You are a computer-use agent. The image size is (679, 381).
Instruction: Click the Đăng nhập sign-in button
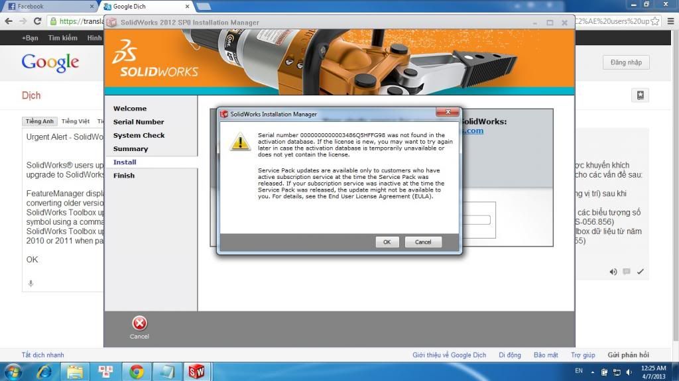tap(626, 62)
